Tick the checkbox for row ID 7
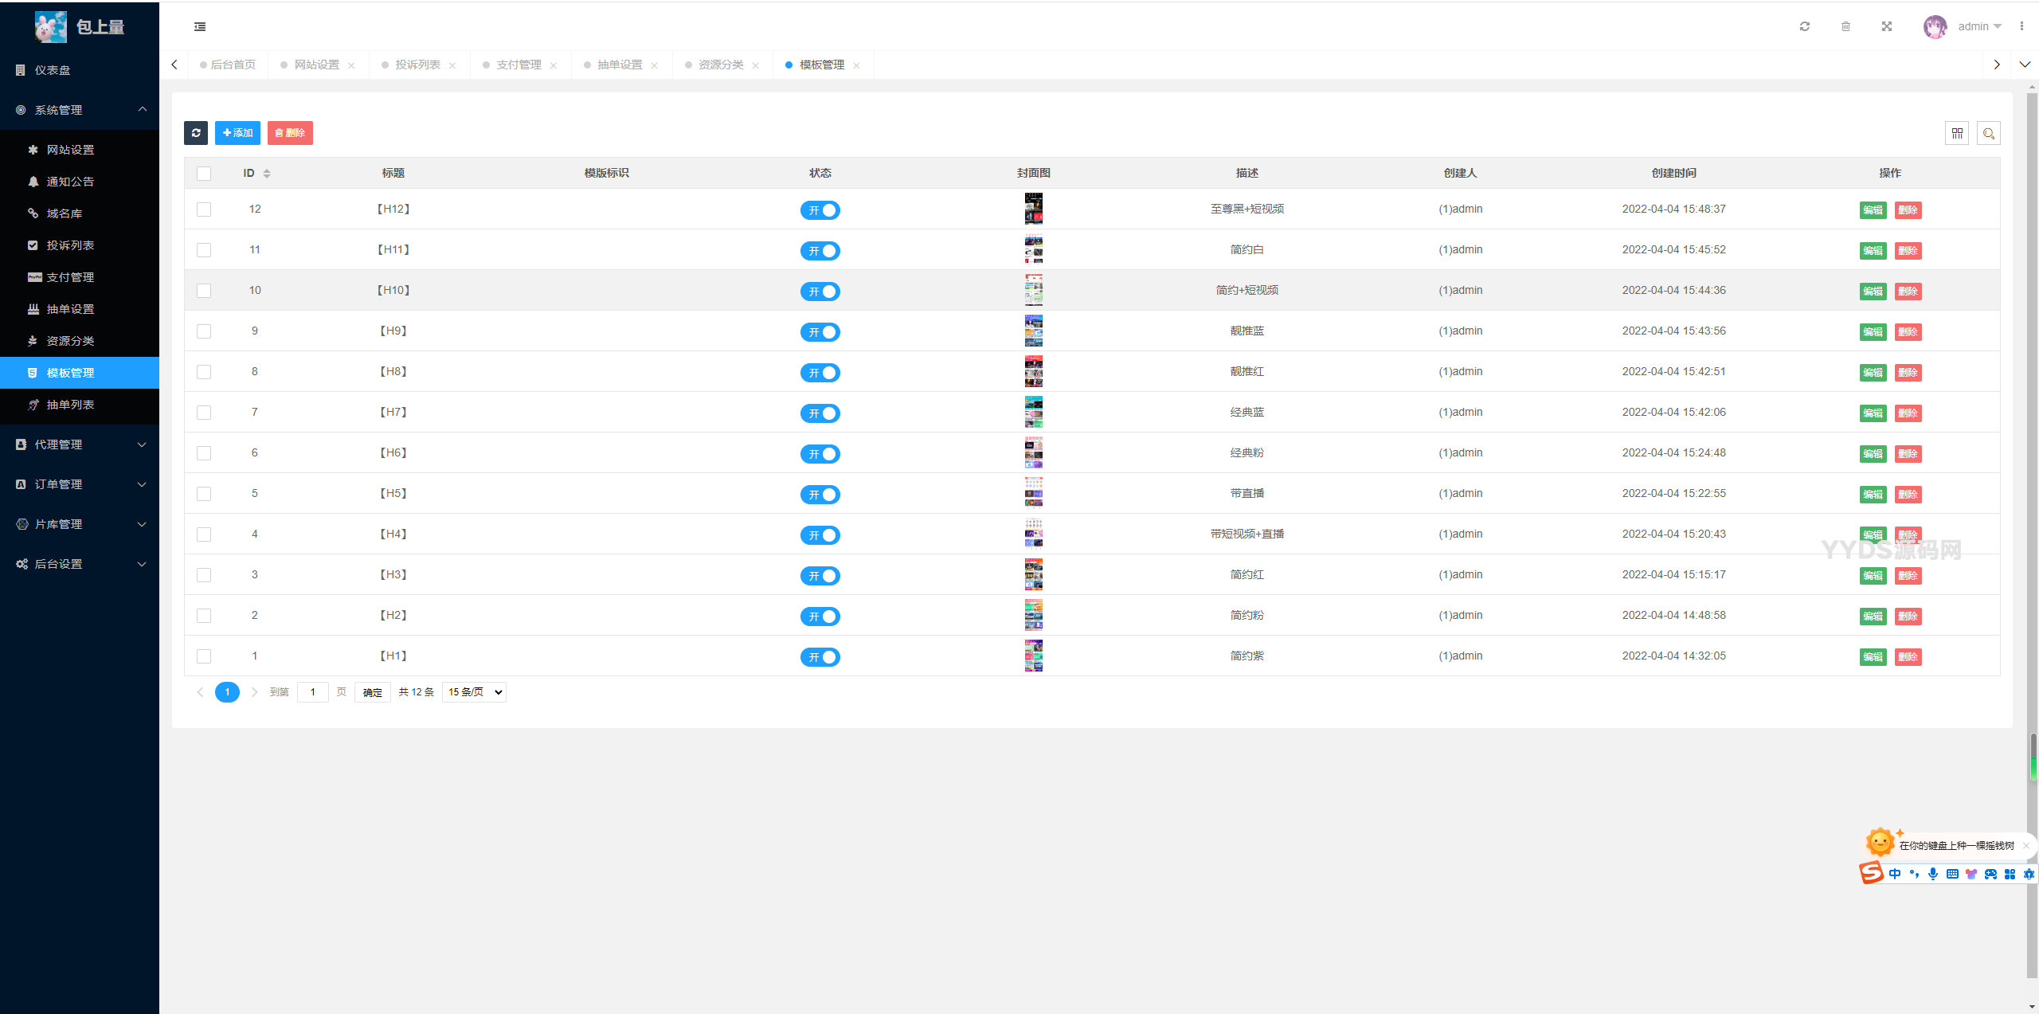 (204, 413)
